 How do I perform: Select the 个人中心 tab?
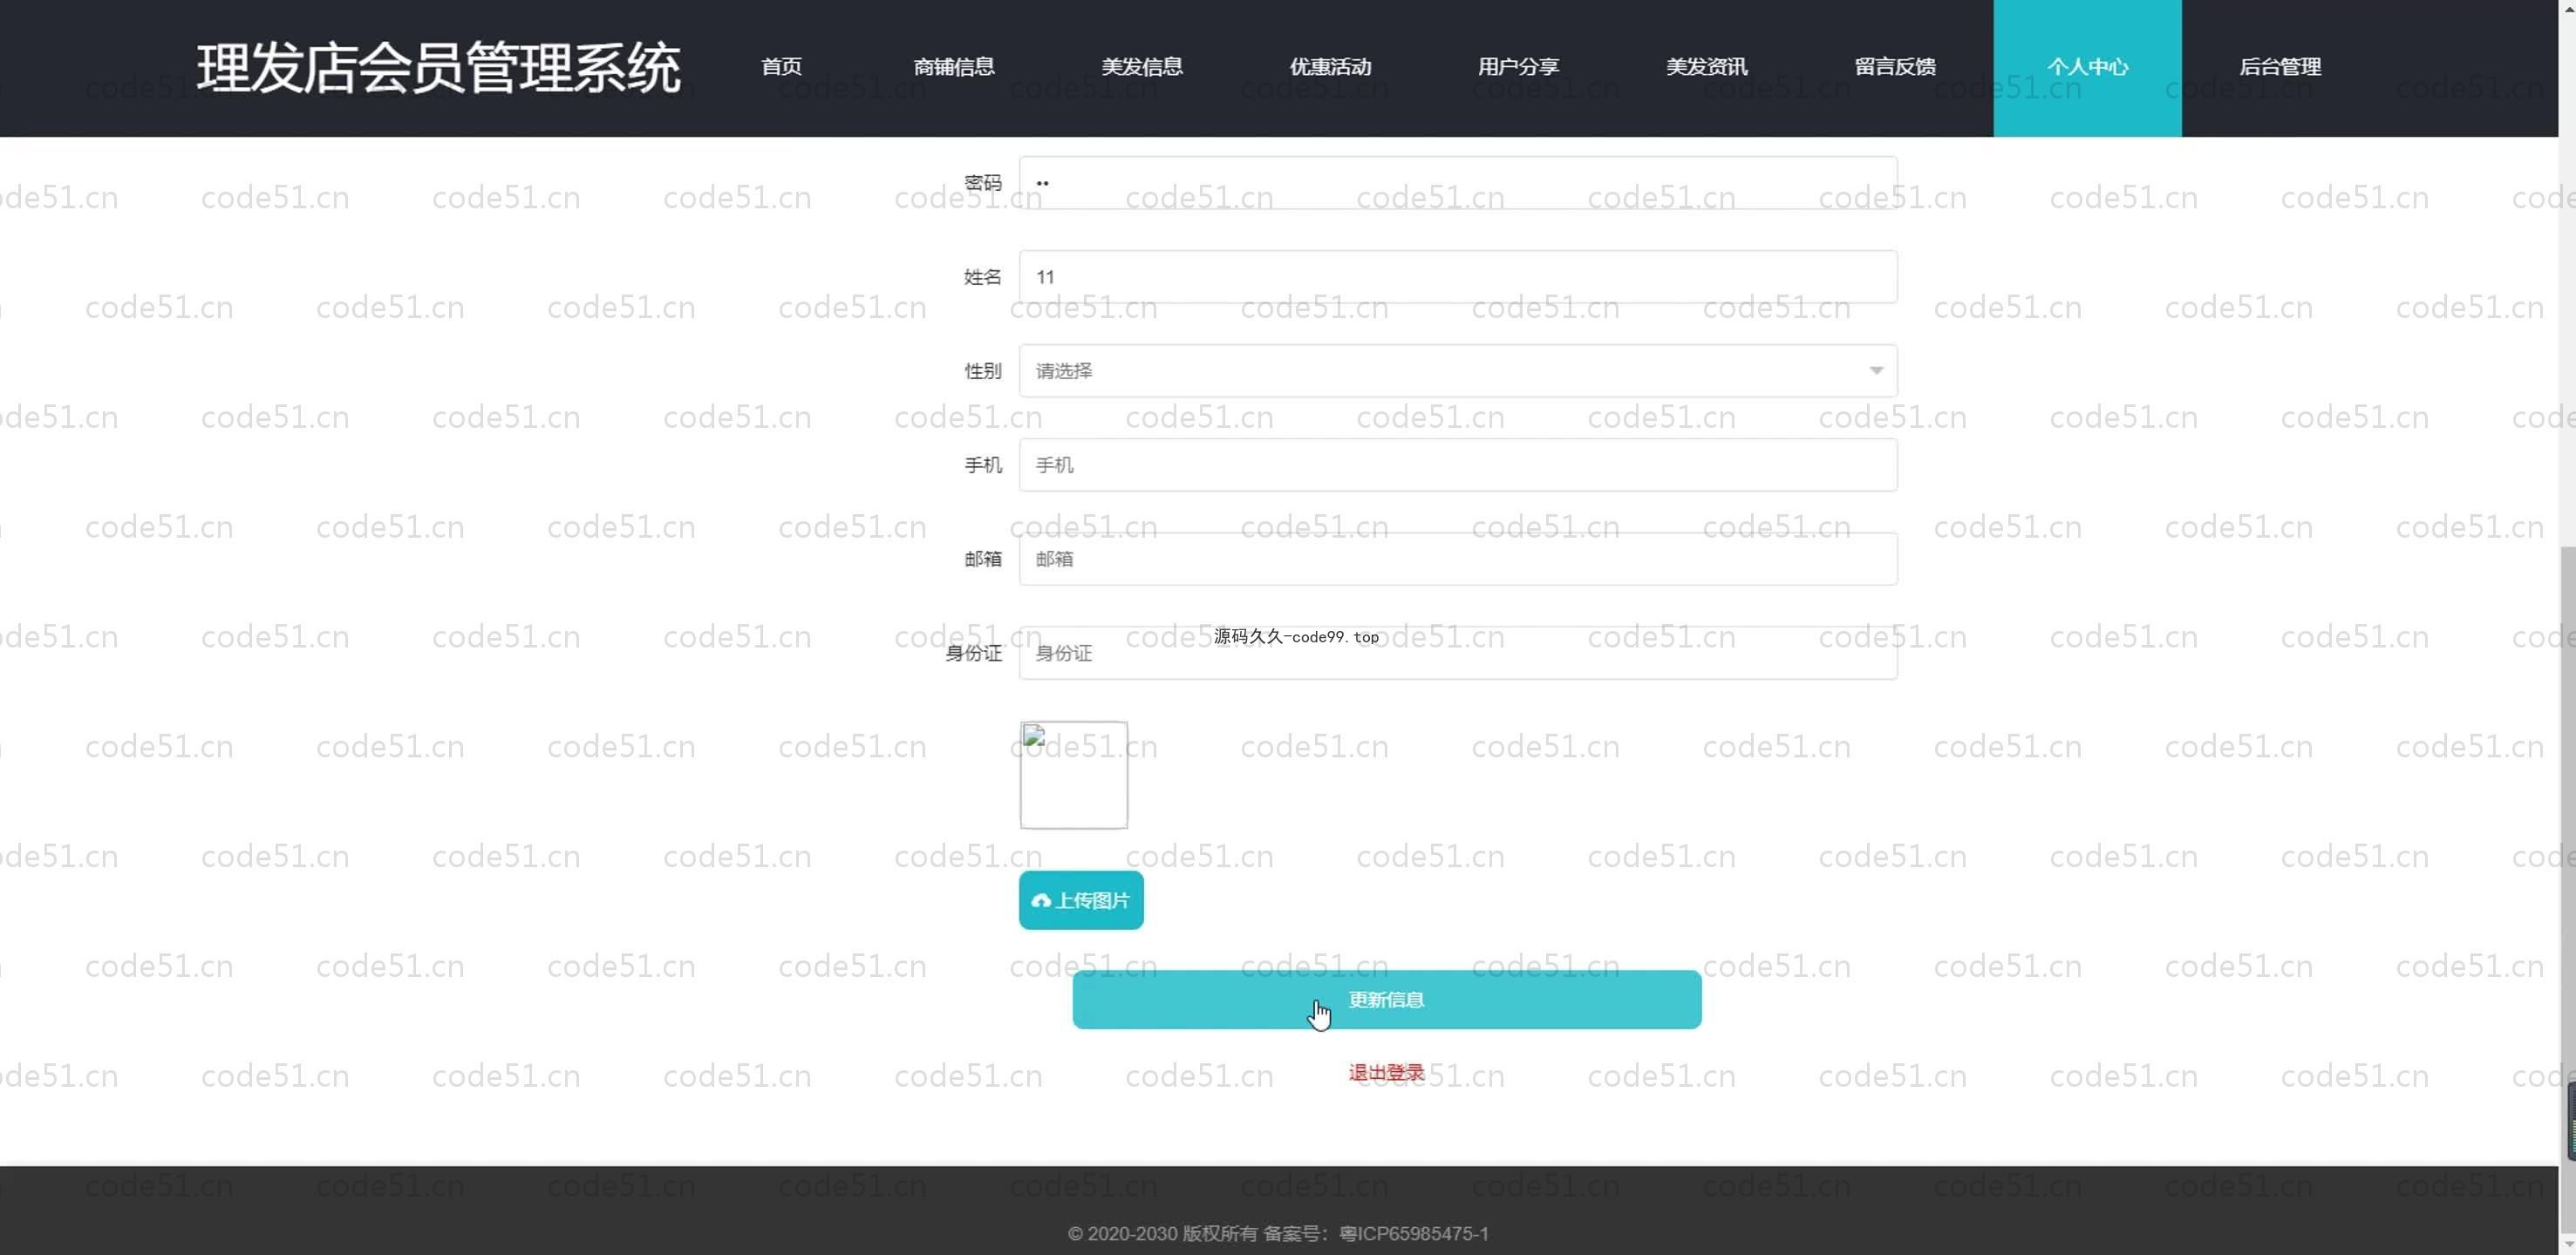coord(2087,68)
